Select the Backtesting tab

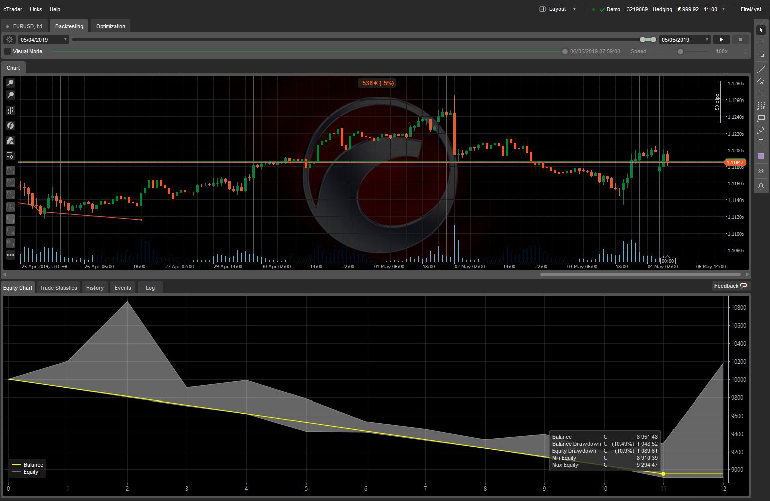click(69, 26)
